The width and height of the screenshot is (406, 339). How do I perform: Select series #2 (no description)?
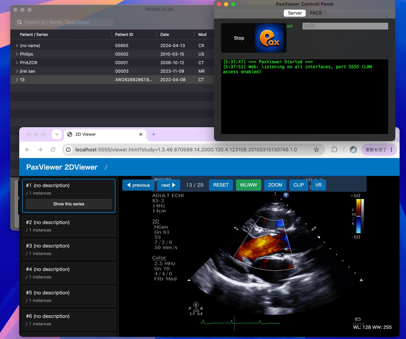pyautogui.click(x=69, y=226)
